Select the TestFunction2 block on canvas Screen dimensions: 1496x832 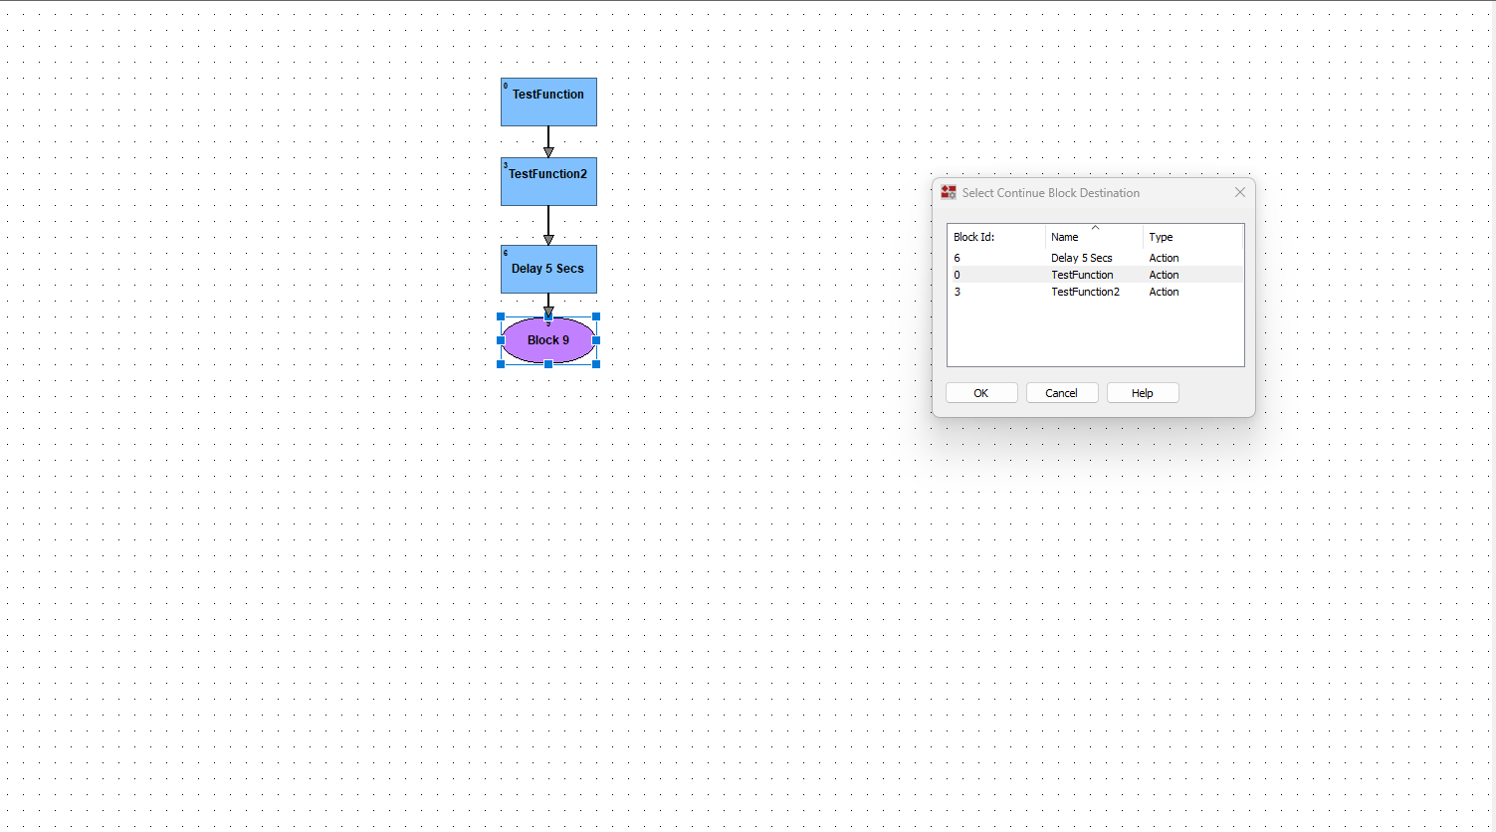pyautogui.click(x=548, y=181)
